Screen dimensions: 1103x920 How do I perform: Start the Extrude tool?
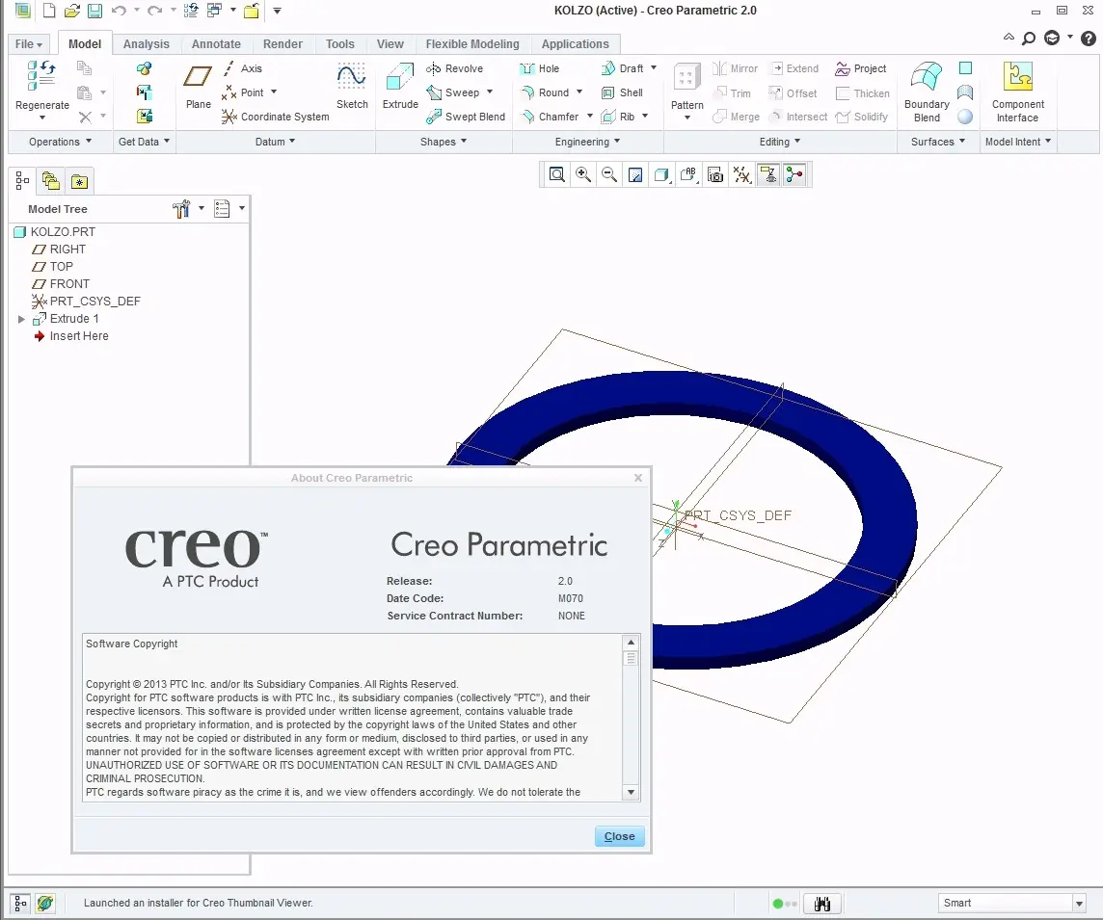click(x=400, y=87)
